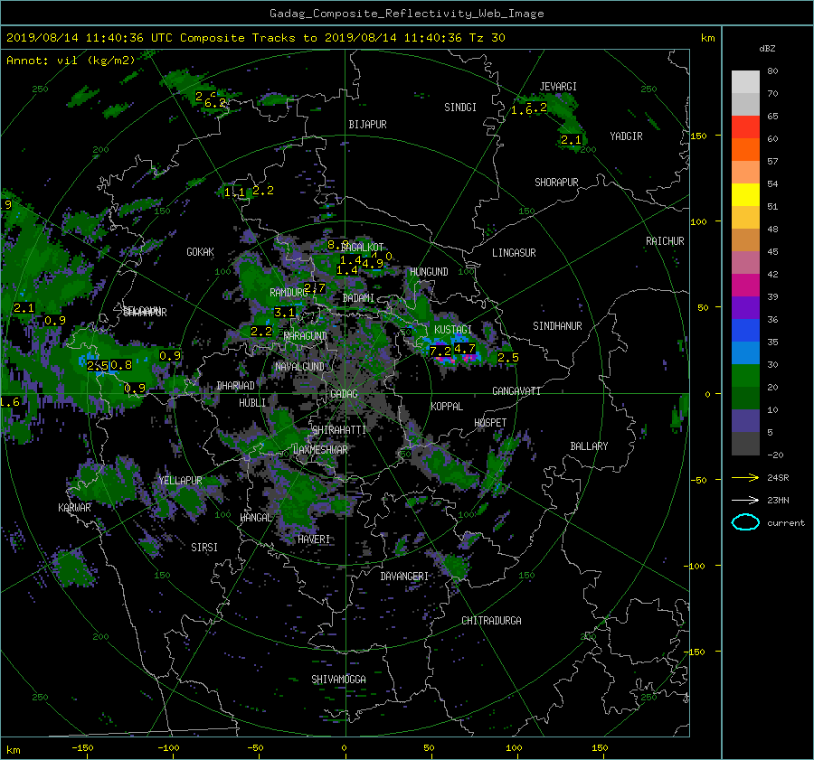Select the KARWAR coastal label
814x760 pixels.
coord(74,507)
